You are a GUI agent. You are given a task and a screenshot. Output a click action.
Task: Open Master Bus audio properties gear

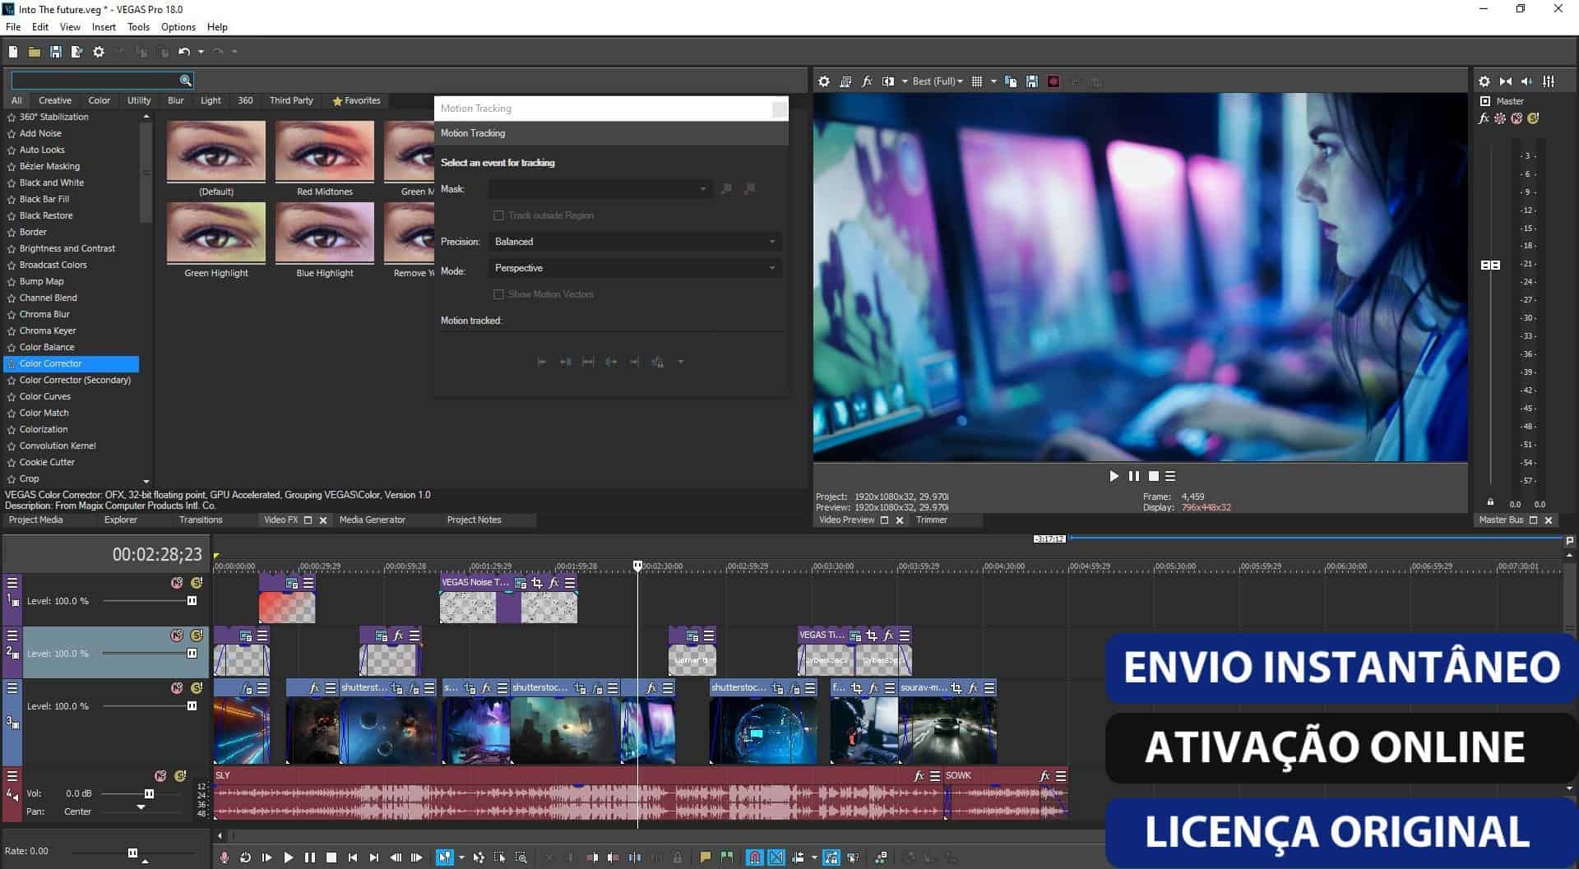(1484, 81)
